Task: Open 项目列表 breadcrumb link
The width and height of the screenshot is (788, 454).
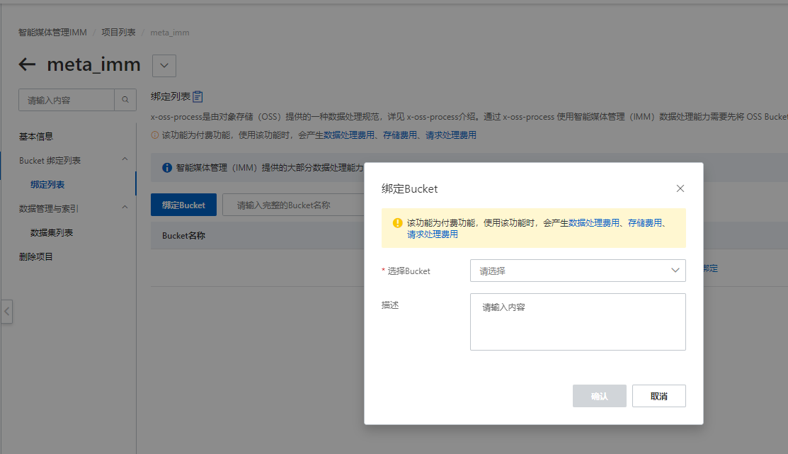Action: coord(118,32)
